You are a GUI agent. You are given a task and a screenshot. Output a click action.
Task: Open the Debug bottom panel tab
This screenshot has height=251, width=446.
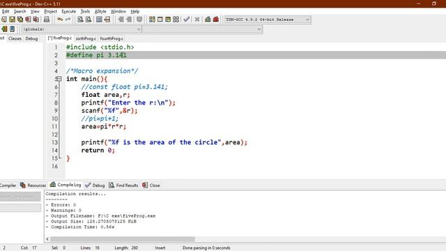coord(95,185)
